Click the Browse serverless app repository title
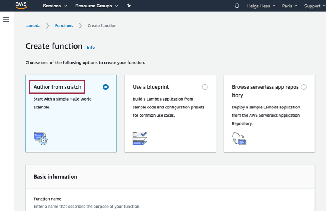326x211 pixels. (x=265, y=91)
